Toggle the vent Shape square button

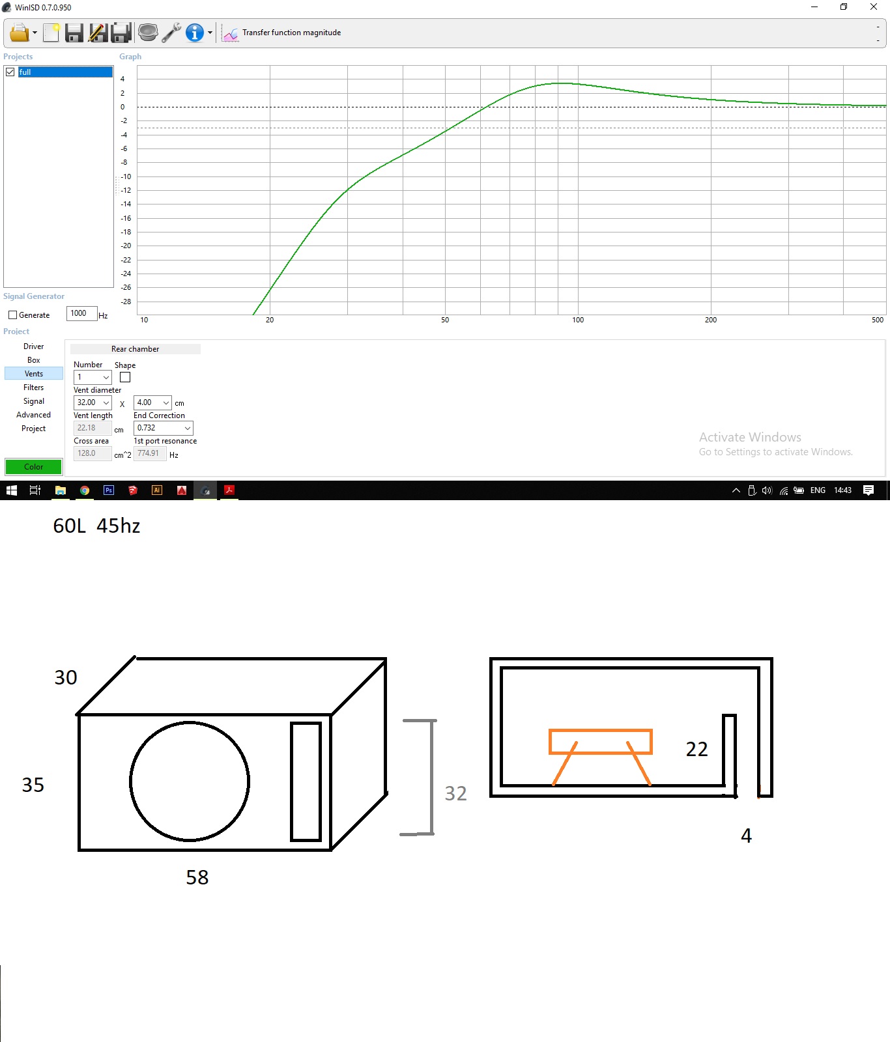(x=125, y=377)
